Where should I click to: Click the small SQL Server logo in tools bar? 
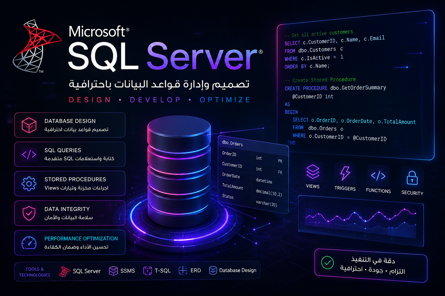click(x=65, y=271)
